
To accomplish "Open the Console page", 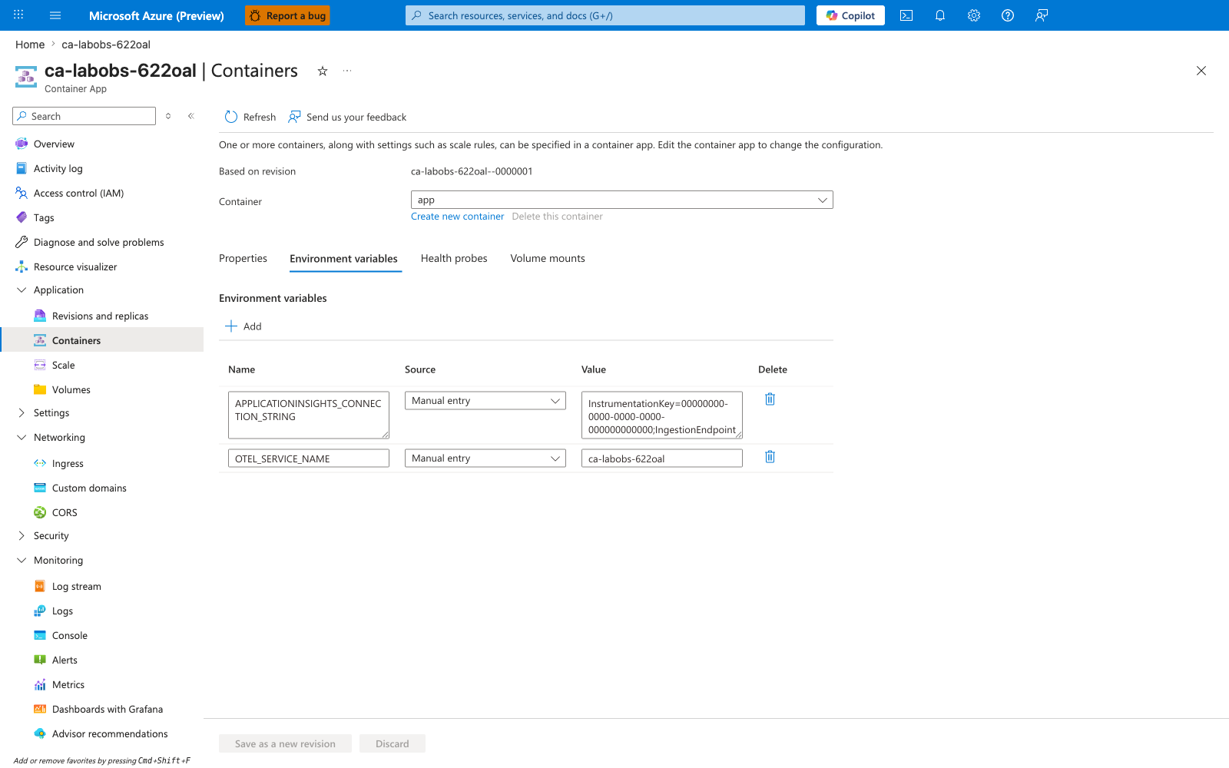I will 70,635.
